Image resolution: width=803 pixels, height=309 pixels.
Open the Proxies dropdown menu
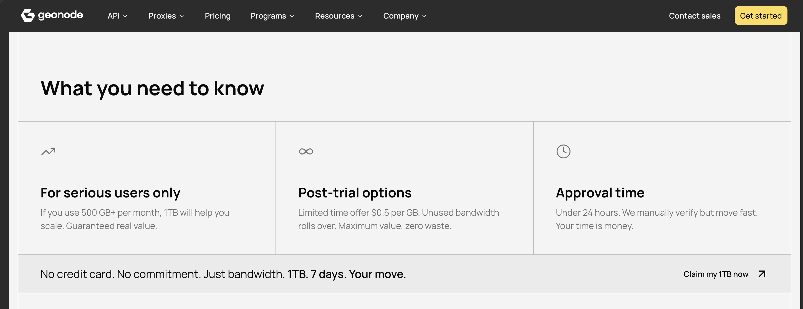point(166,16)
